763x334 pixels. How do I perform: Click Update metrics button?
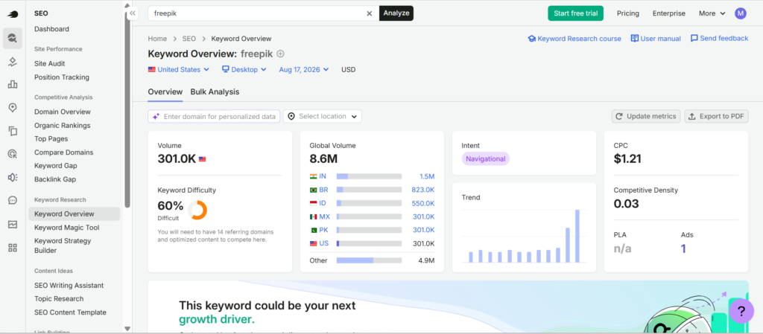pos(646,117)
